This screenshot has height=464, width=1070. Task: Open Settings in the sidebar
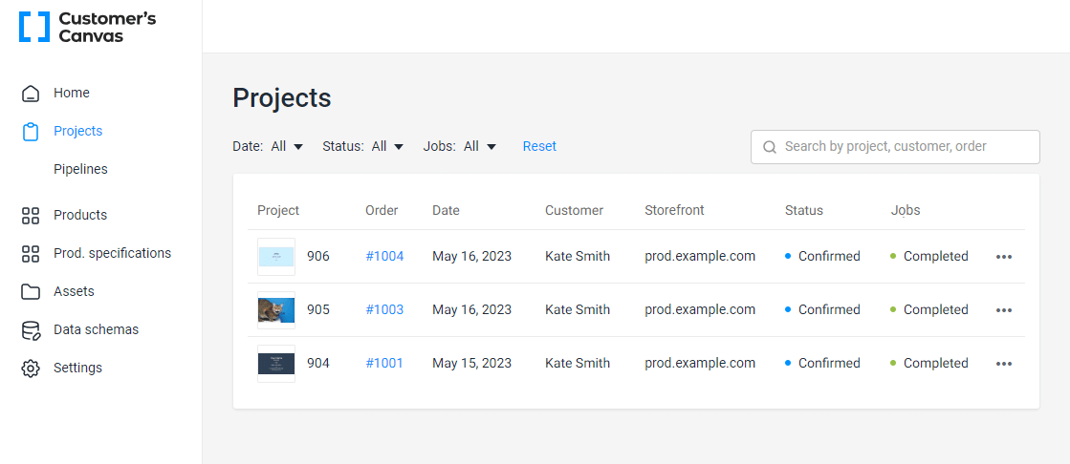77,368
